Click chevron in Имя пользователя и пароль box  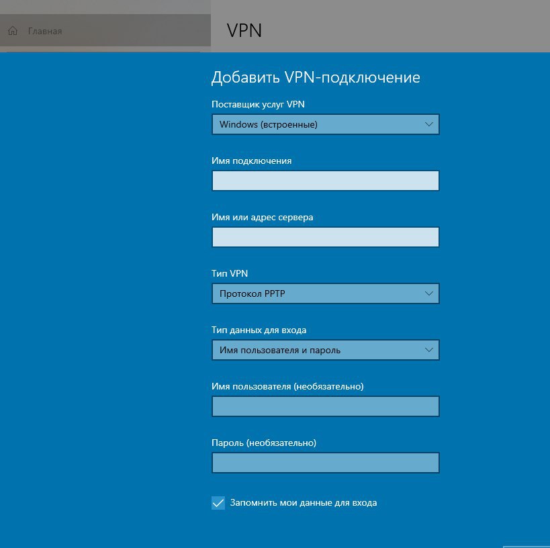click(x=428, y=350)
